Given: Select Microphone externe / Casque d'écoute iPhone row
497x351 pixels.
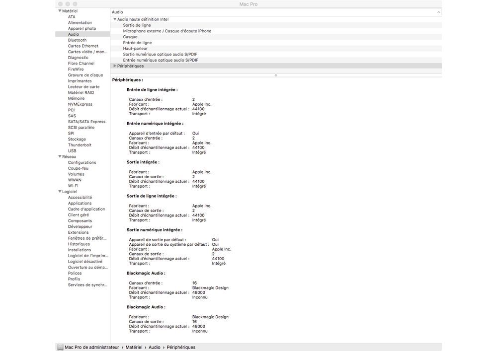Looking at the screenshot, I should click(276, 31).
